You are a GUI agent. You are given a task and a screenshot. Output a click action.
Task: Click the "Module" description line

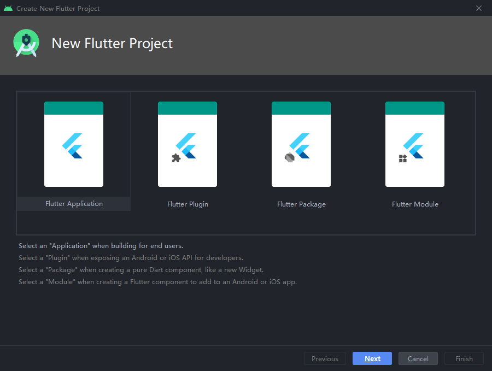(157, 282)
